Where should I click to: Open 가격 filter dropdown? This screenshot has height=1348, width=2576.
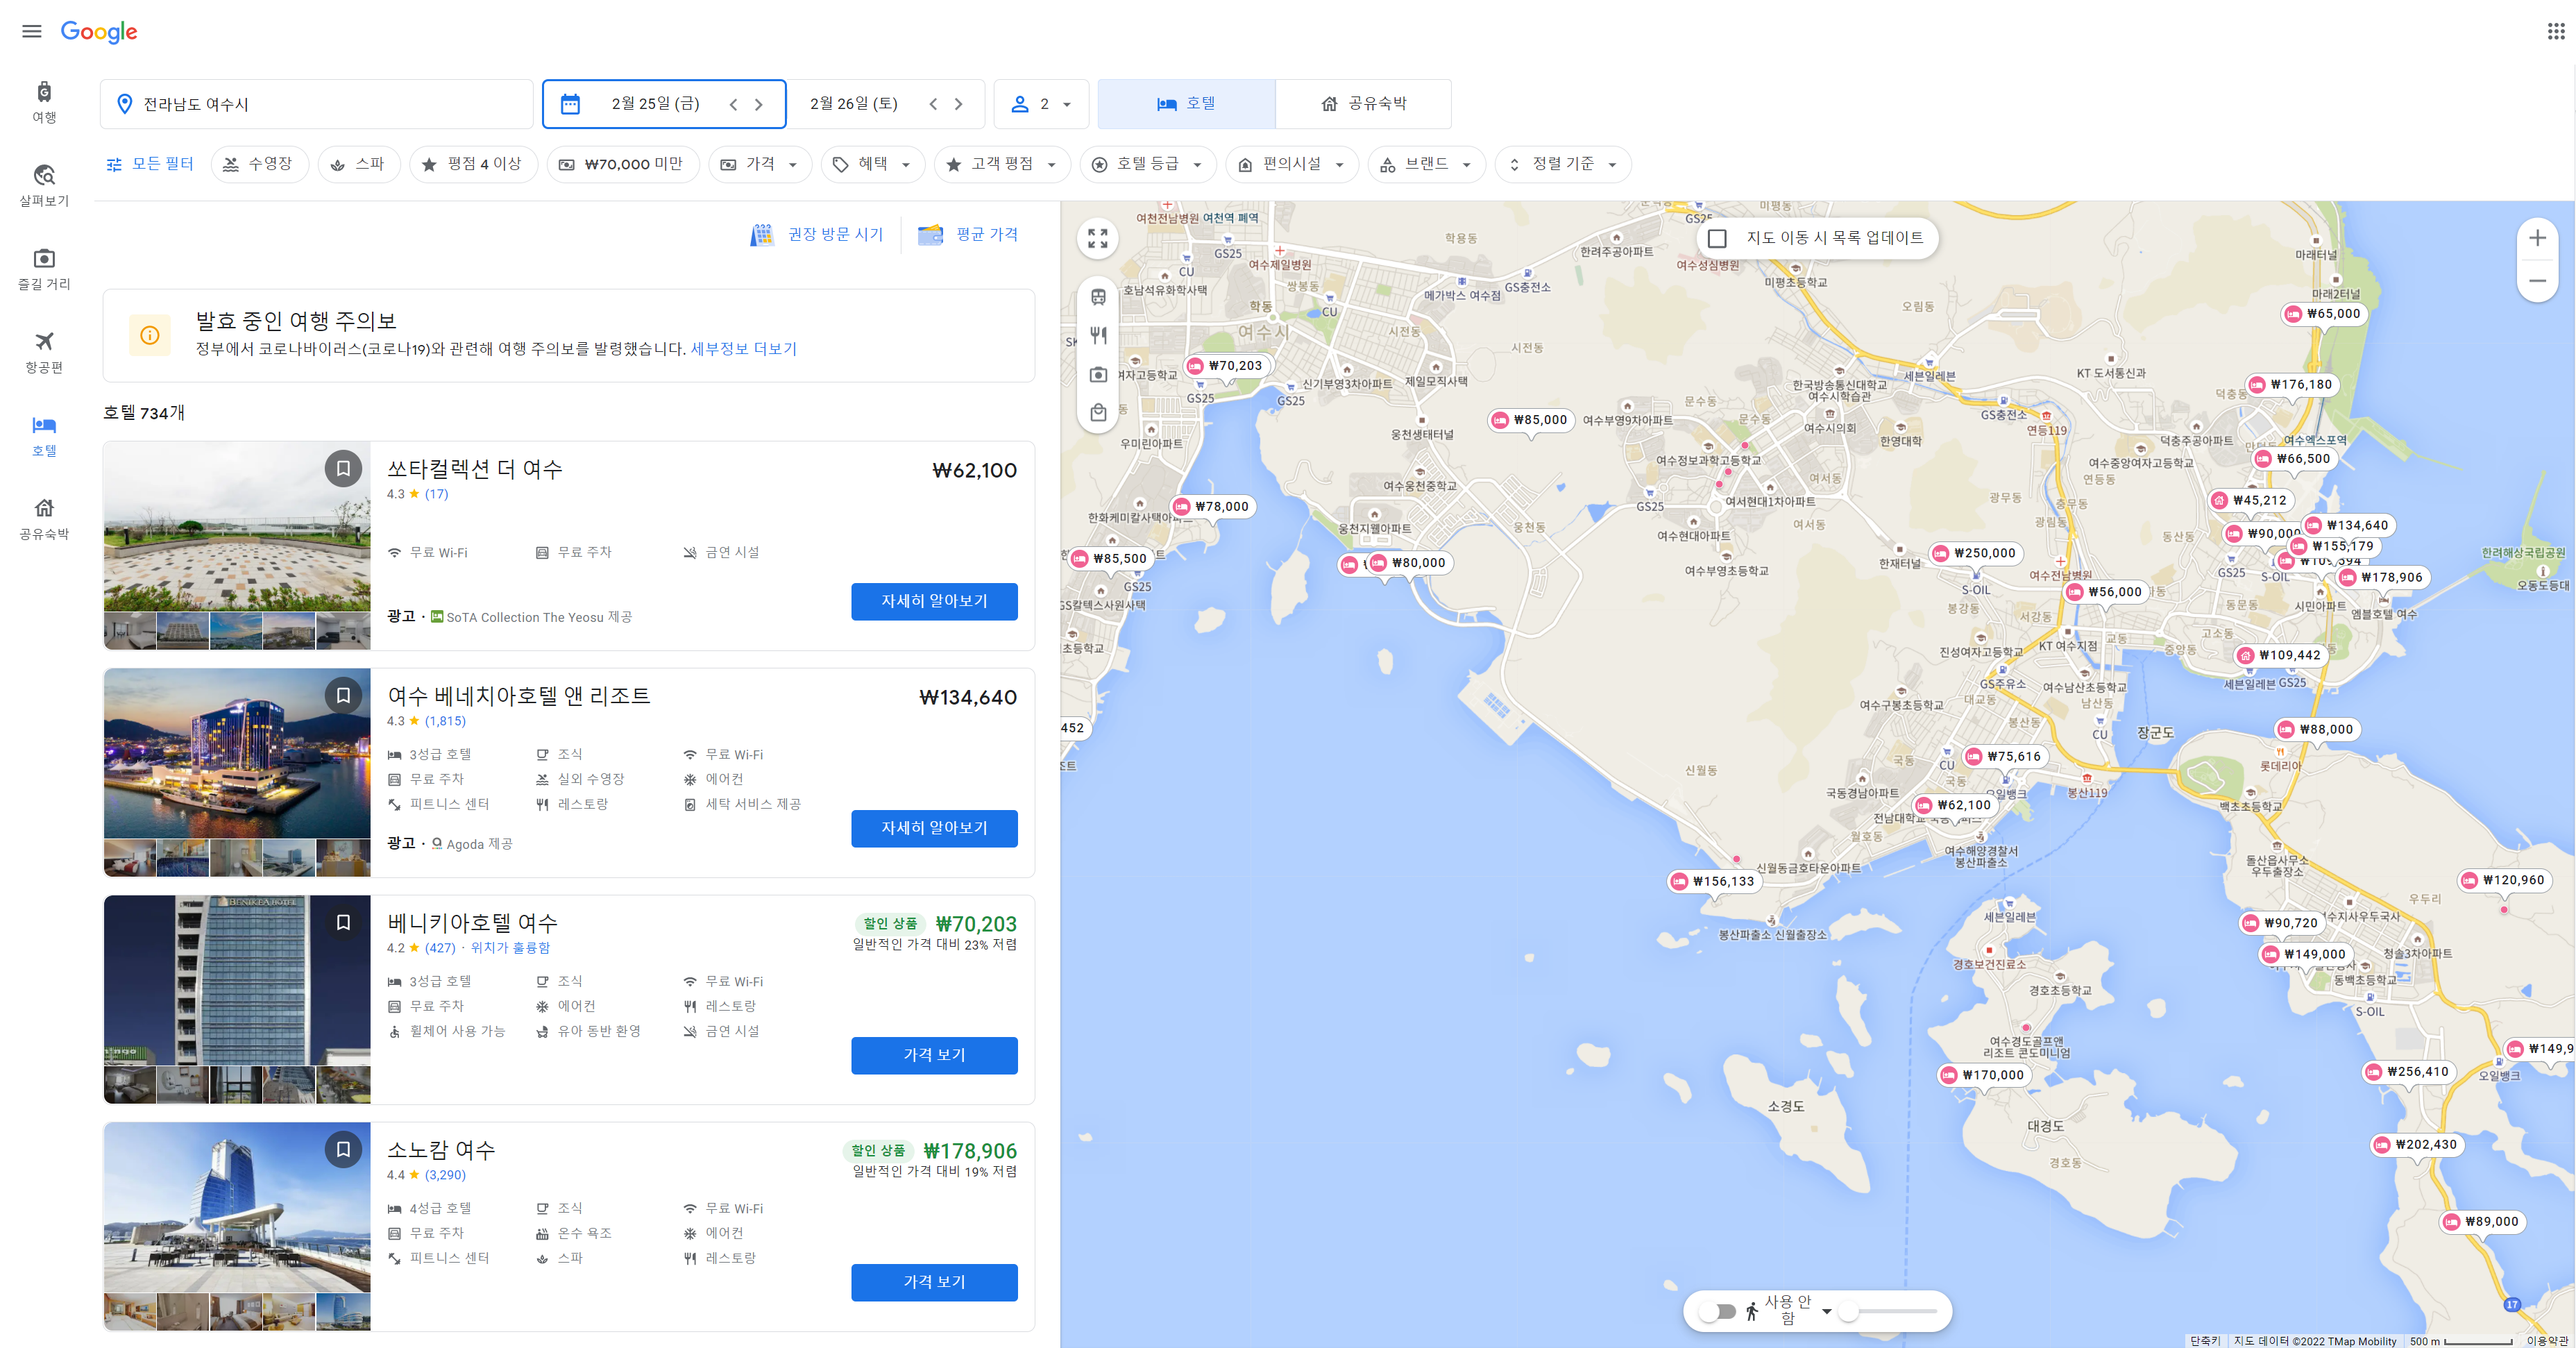[x=760, y=164]
